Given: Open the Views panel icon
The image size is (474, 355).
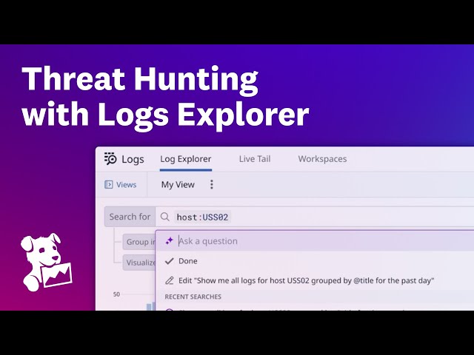Looking at the screenshot, I should [109, 184].
